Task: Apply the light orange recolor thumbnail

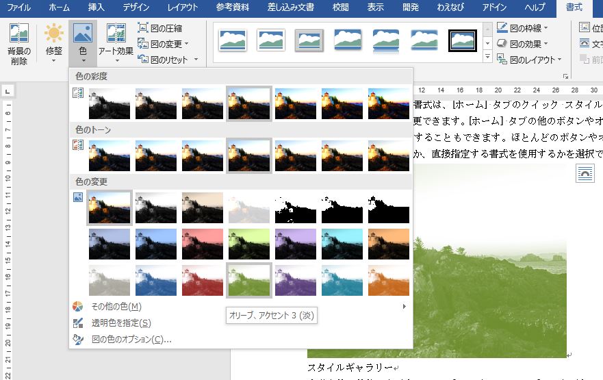Action: pos(388,280)
